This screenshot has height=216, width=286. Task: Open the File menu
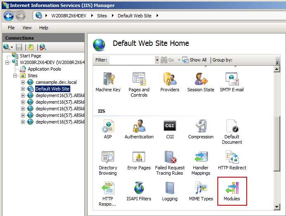click(11, 28)
